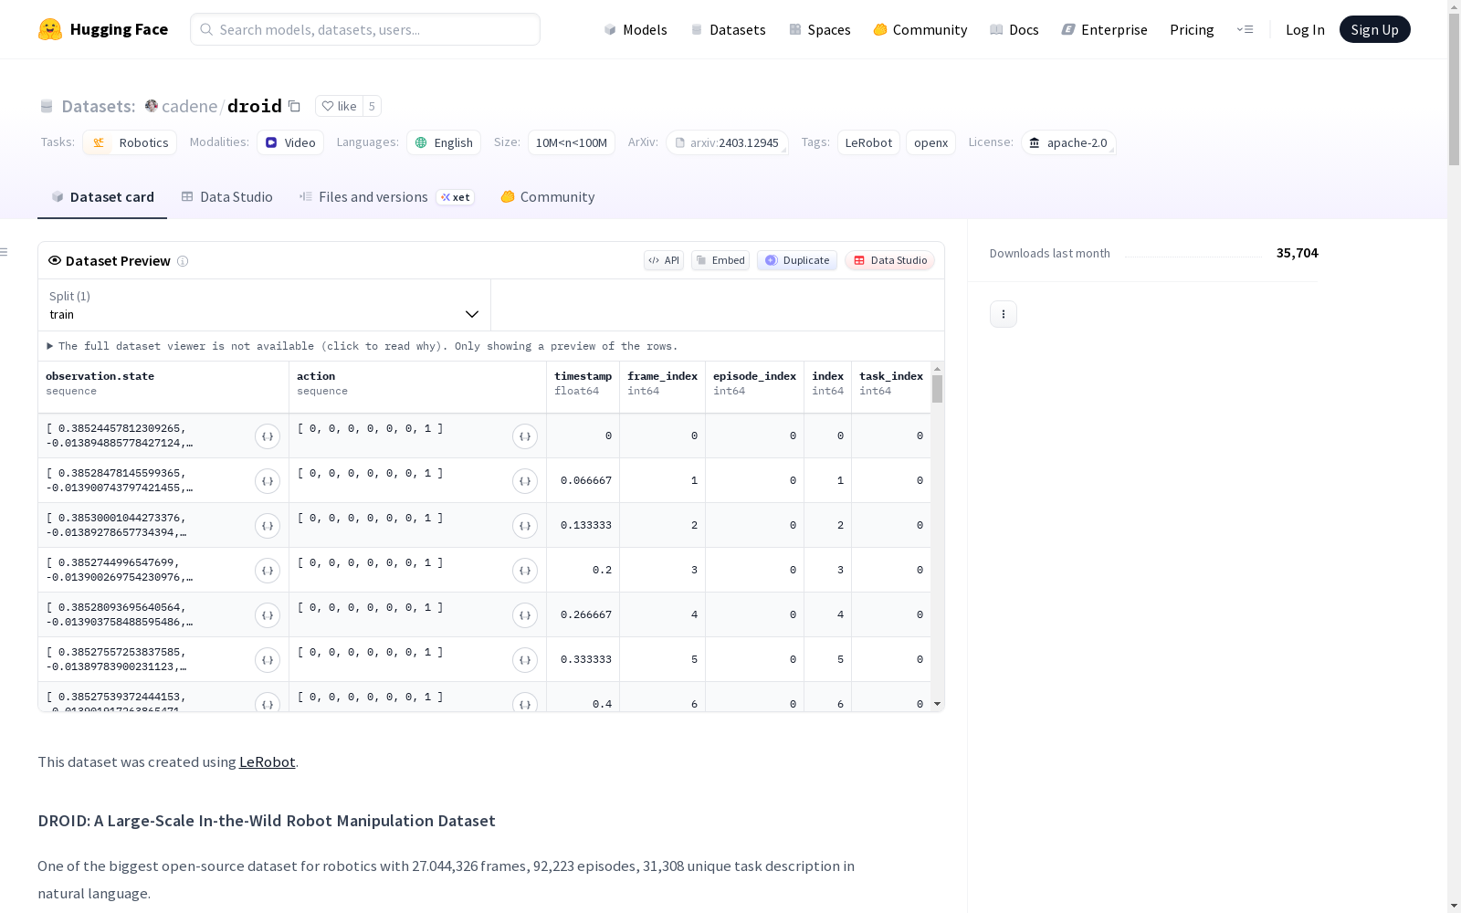The height and width of the screenshot is (913, 1461).
Task: Select the openx tag
Action: (x=930, y=142)
